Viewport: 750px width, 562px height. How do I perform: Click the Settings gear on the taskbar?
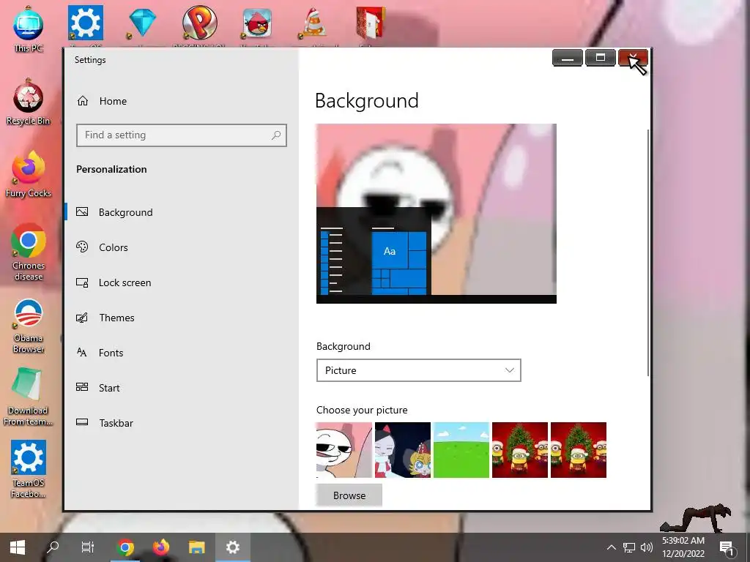232,547
